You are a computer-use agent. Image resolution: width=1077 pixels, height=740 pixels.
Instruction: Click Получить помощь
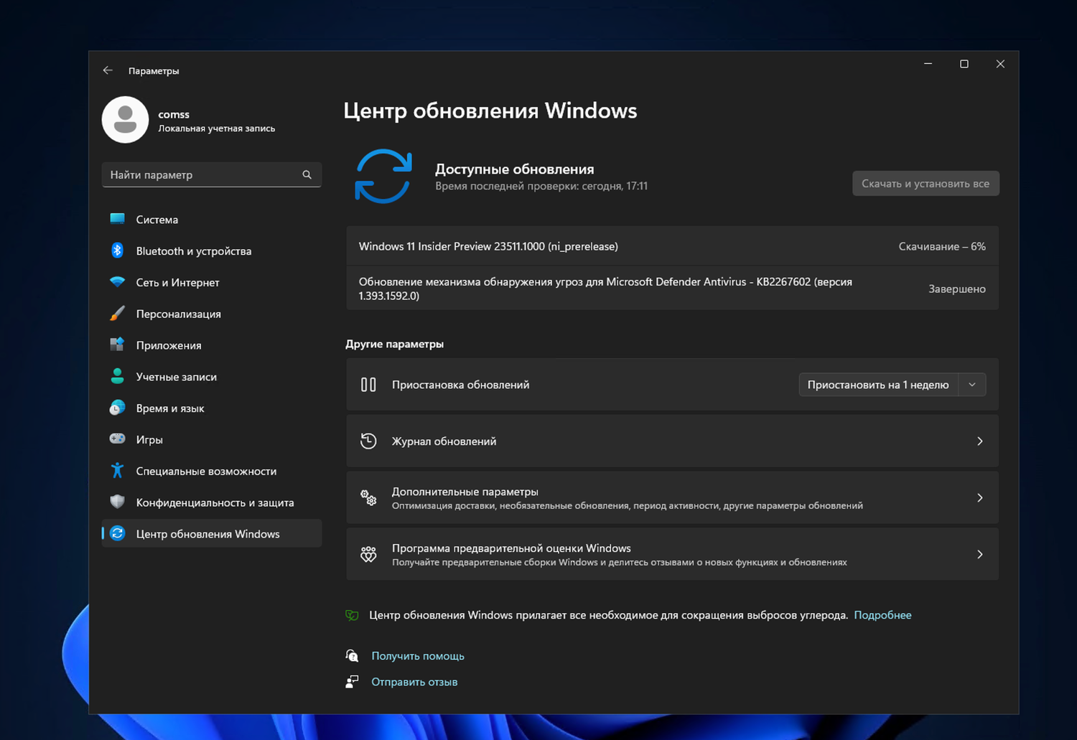pyautogui.click(x=417, y=655)
